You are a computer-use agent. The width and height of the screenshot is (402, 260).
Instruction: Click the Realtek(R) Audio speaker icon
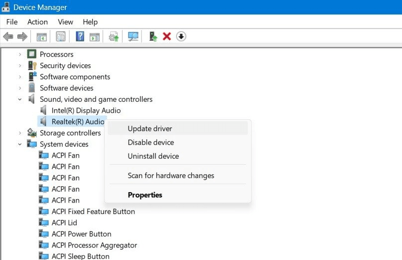click(x=43, y=121)
